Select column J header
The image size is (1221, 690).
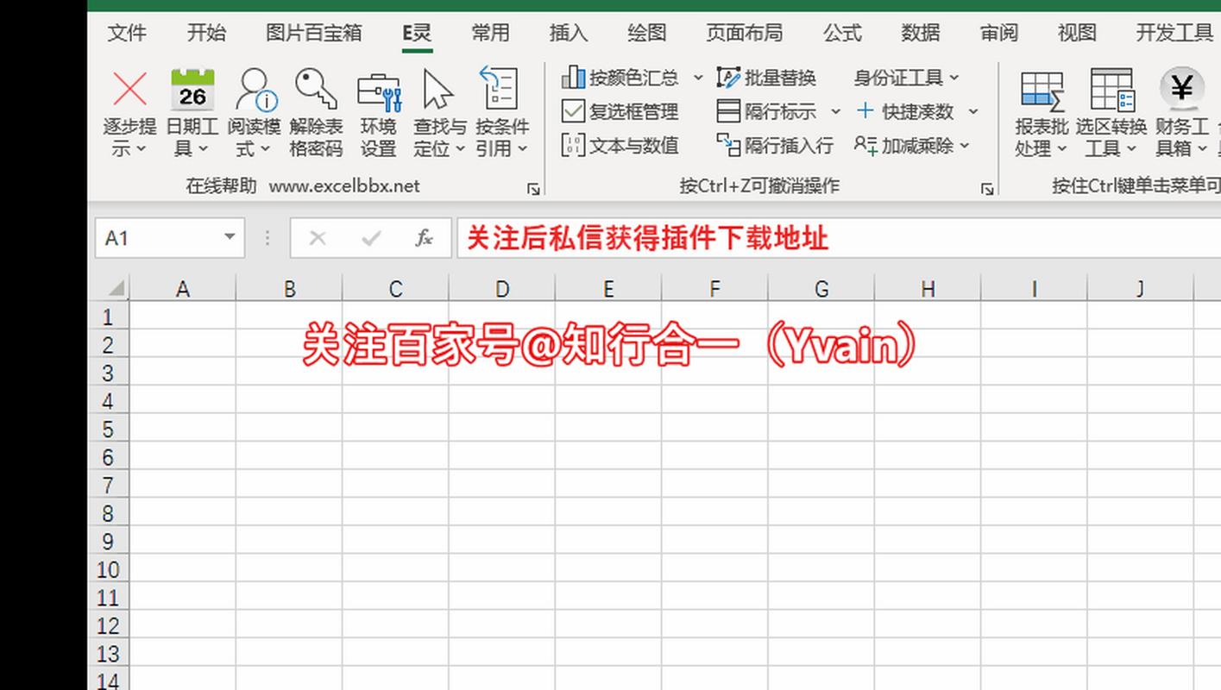coord(1141,289)
